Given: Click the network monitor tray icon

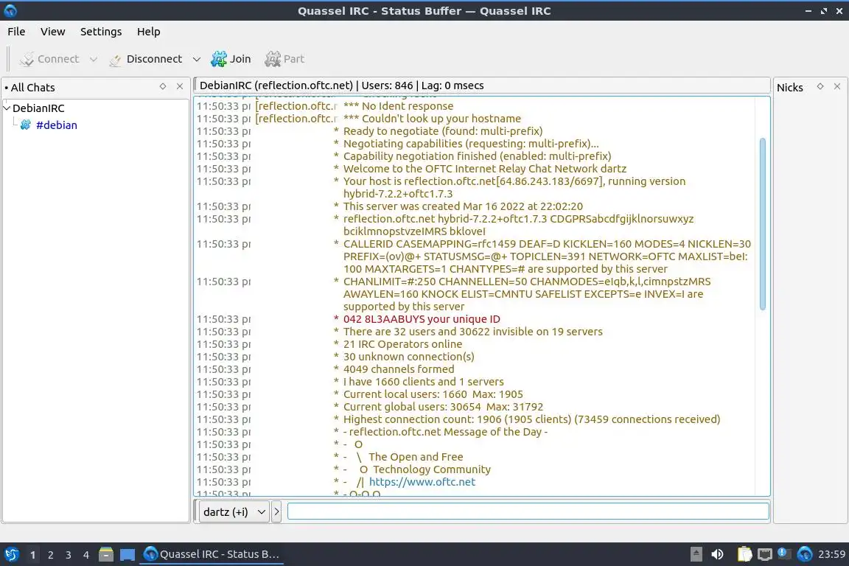Looking at the screenshot, I should pos(764,554).
